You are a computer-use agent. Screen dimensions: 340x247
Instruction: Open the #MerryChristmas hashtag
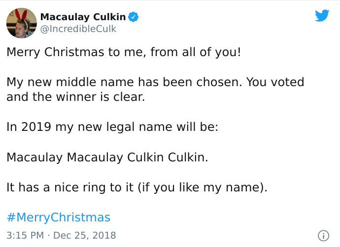point(58,217)
